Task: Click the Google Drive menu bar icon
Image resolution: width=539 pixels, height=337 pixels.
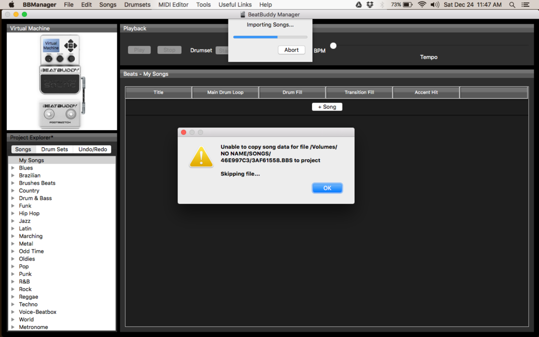Action: click(358, 4)
